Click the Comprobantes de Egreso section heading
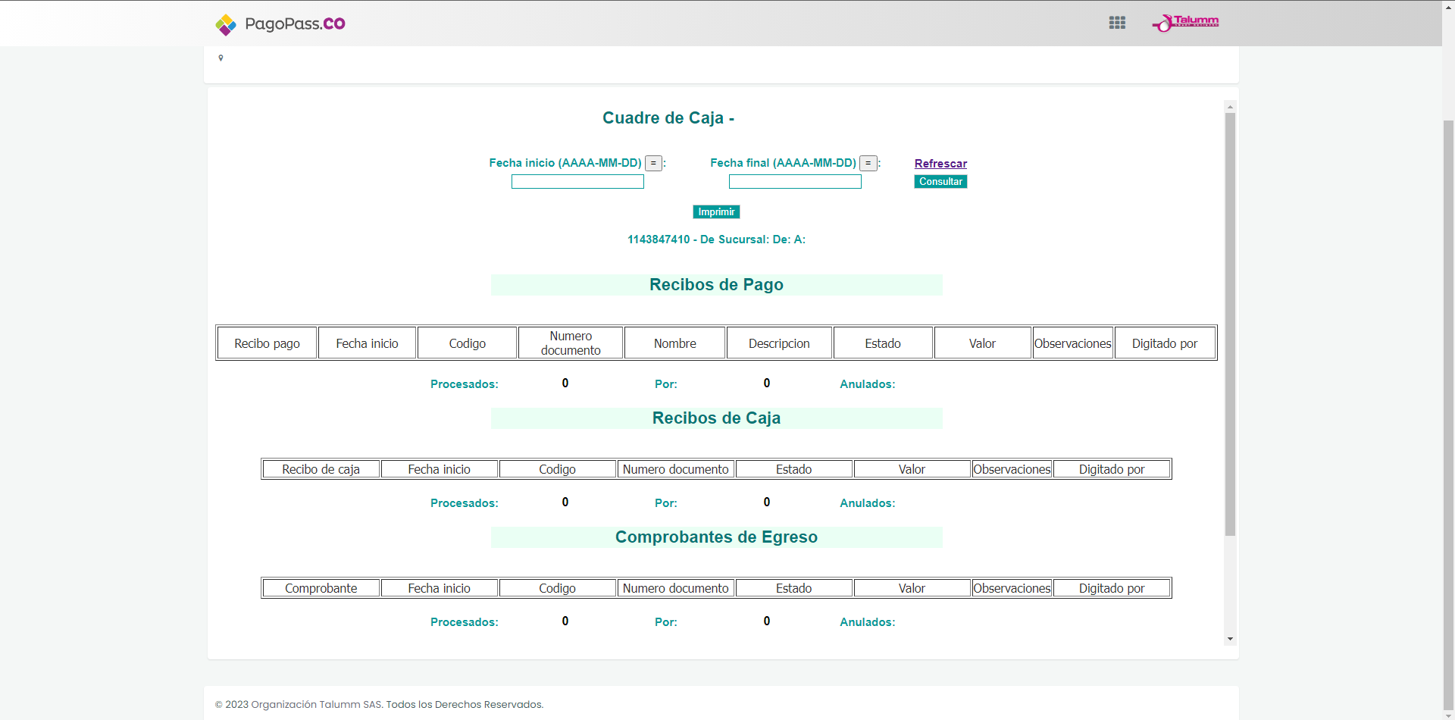 click(716, 537)
